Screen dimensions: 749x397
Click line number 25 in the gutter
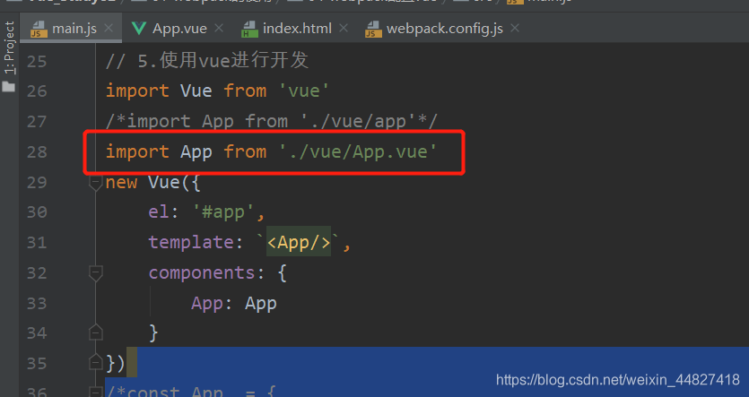37,62
